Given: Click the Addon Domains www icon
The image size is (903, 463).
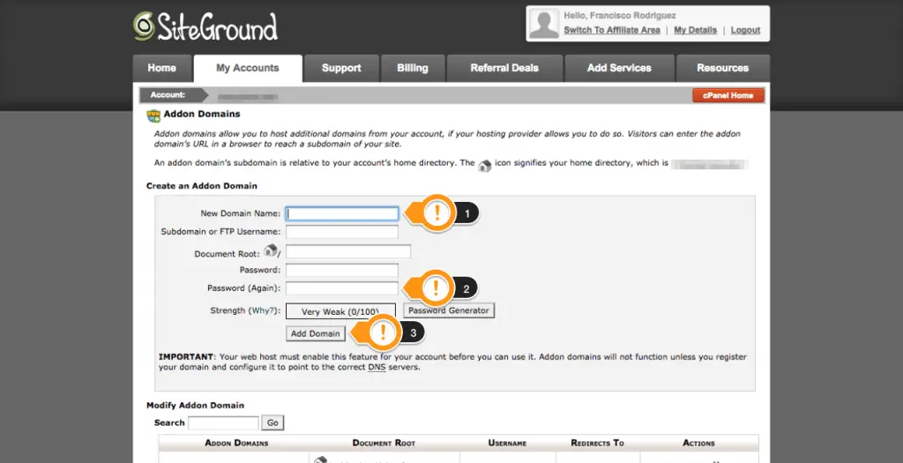Looking at the screenshot, I should click(153, 116).
